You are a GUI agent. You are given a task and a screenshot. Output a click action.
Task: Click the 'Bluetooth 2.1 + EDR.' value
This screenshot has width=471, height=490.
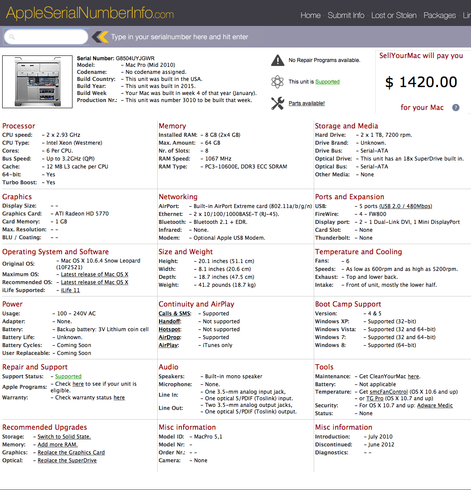pyautogui.click(x=221, y=222)
